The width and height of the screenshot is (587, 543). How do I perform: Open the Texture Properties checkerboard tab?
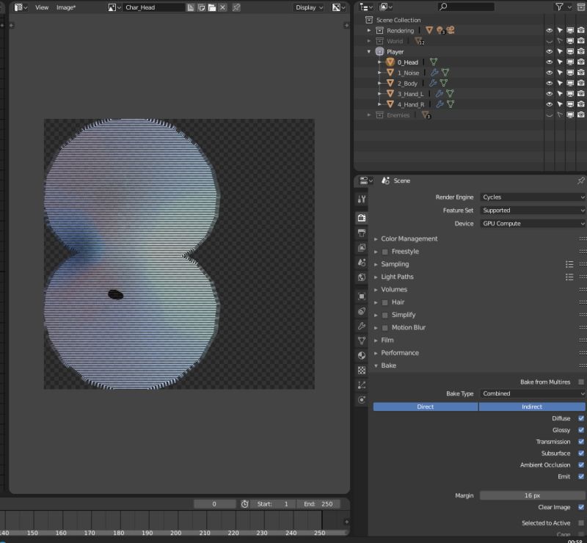[361, 369]
